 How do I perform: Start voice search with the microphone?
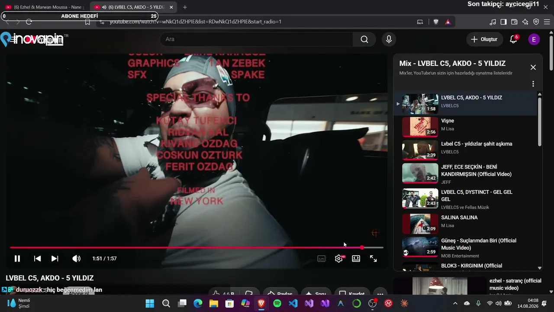(x=389, y=39)
